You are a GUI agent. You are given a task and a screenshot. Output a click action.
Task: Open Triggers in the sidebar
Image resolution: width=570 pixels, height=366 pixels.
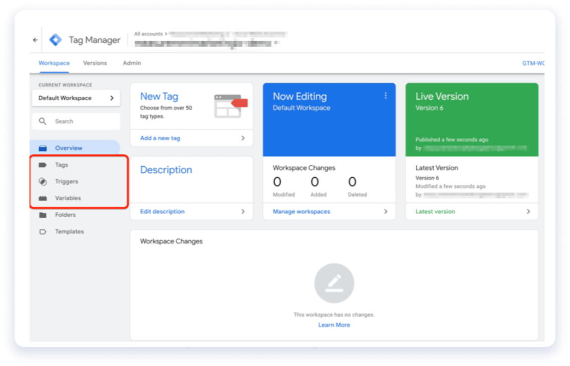[x=66, y=182]
